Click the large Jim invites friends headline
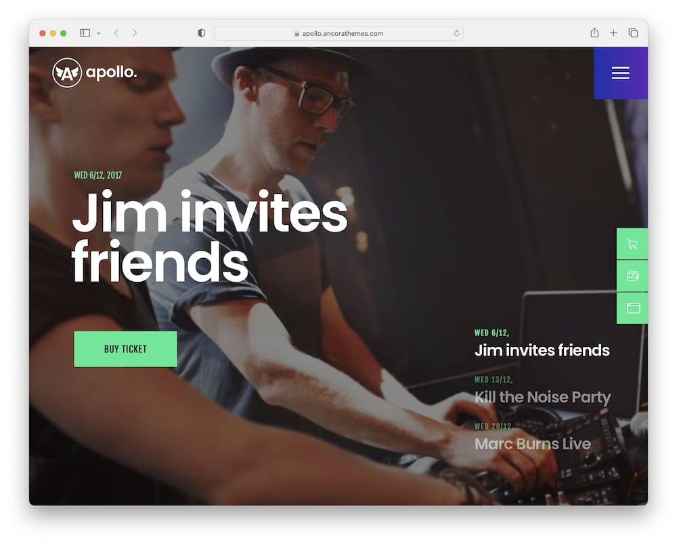 tap(210, 237)
